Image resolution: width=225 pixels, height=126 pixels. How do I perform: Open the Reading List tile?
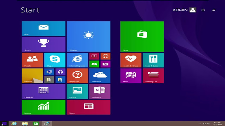point(153,76)
